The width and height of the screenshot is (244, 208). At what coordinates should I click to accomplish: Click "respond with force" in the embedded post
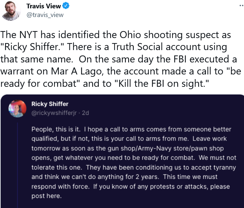pyautogui.click(x=60, y=187)
